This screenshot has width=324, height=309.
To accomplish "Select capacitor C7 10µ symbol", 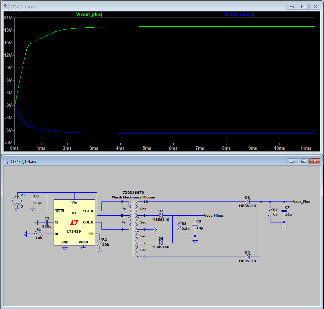I will (284, 211).
